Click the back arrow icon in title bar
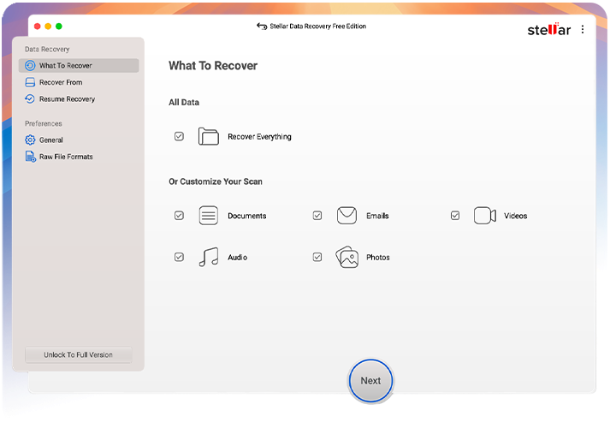This screenshot has height=428, width=610. (x=262, y=26)
